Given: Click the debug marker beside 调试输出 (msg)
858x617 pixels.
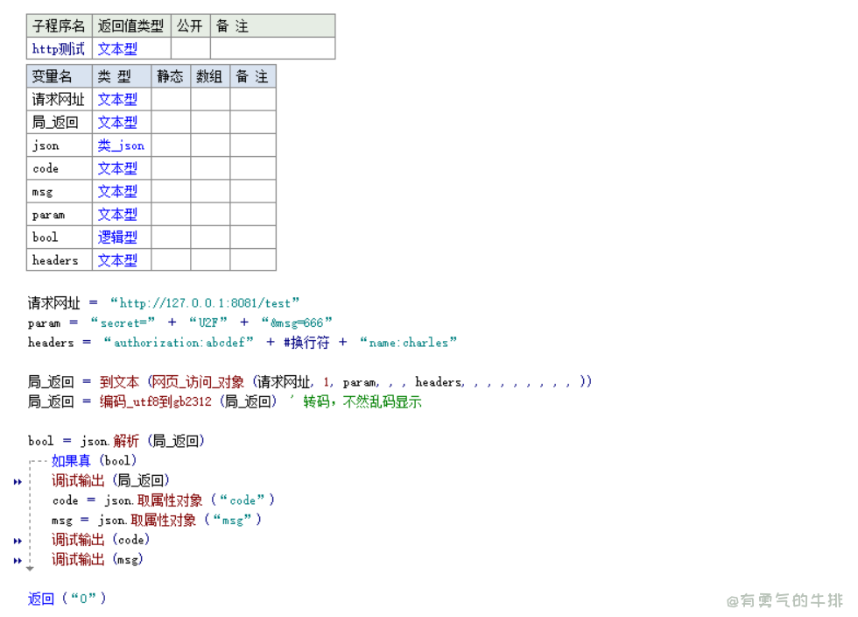Looking at the screenshot, I should [x=18, y=560].
